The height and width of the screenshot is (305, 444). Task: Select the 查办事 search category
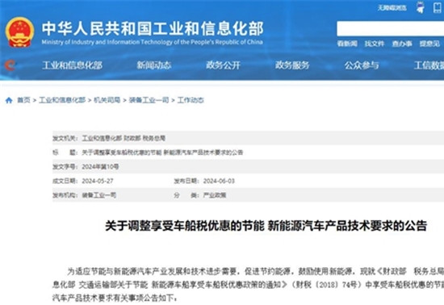401,44
